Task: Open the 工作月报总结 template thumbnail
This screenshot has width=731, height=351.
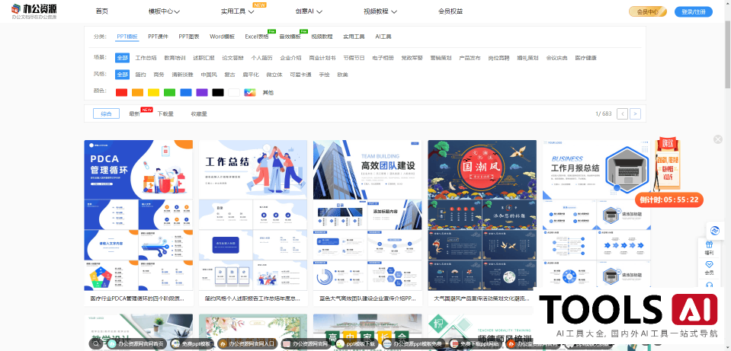Action: point(597,215)
